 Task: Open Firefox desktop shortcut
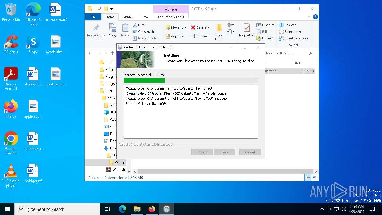(11, 109)
